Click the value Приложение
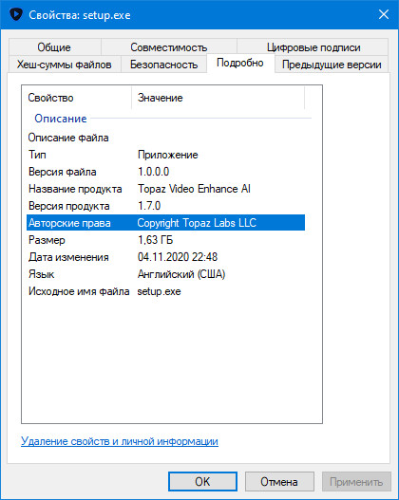The image size is (399, 500). pos(168,155)
